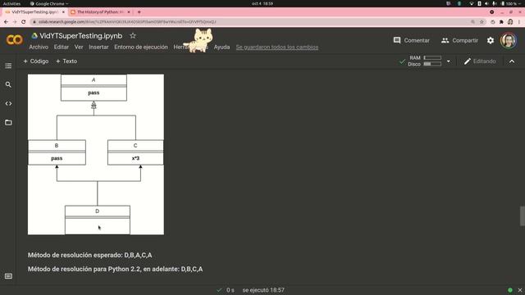Screen dimensions: 525x295
Task: Reload the page in Chrome
Action: point(24,22)
